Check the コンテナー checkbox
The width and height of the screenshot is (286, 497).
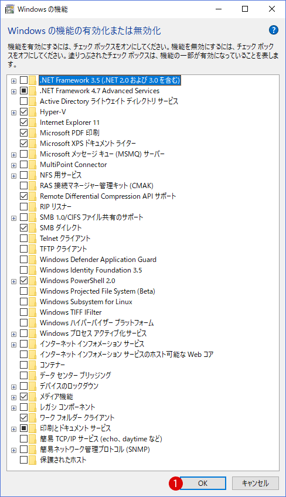click(23, 365)
